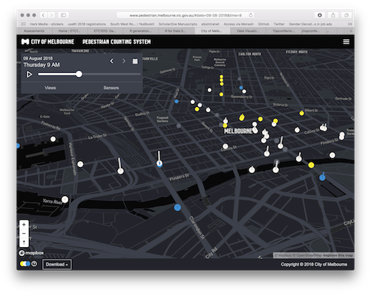Toggle the Safari sidebar

pos(63,15)
